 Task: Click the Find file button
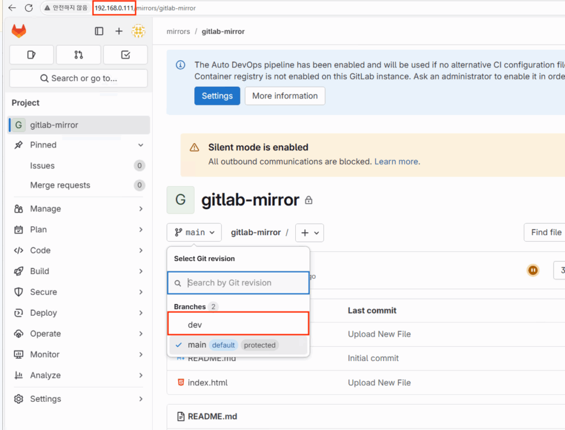[545, 232]
